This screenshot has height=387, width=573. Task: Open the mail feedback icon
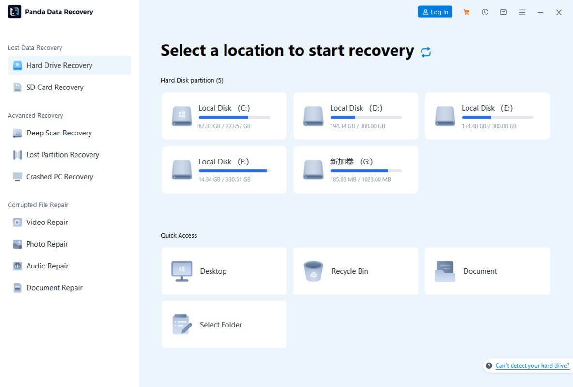click(503, 12)
